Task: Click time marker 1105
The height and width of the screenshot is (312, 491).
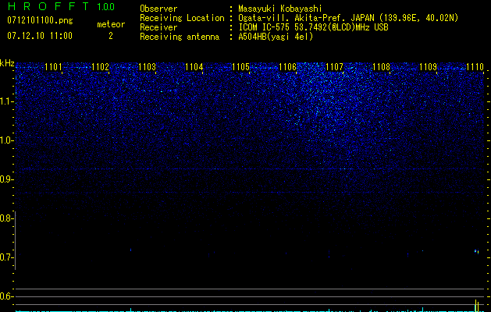Action: (x=240, y=67)
